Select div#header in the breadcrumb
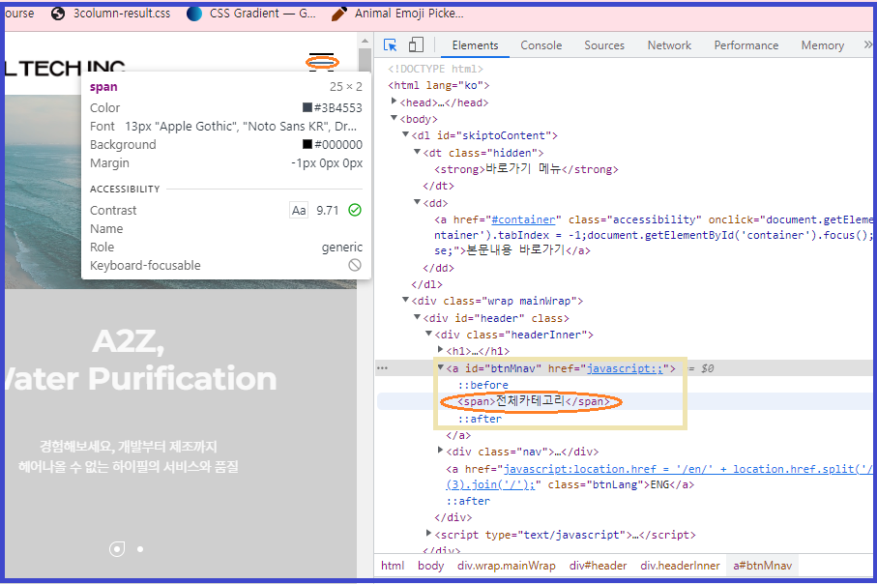Image resolution: width=877 pixels, height=584 pixels. coord(598,566)
